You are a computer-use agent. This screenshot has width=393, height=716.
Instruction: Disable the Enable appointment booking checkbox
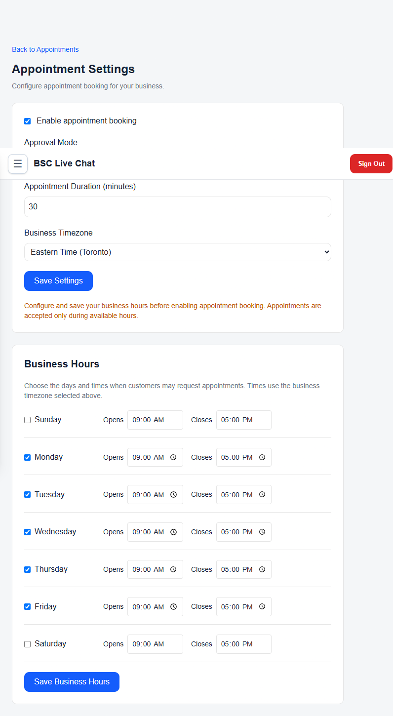(x=28, y=121)
